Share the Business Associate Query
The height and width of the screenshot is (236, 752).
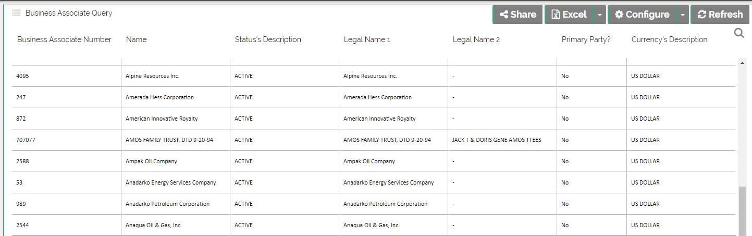click(x=517, y=15)
